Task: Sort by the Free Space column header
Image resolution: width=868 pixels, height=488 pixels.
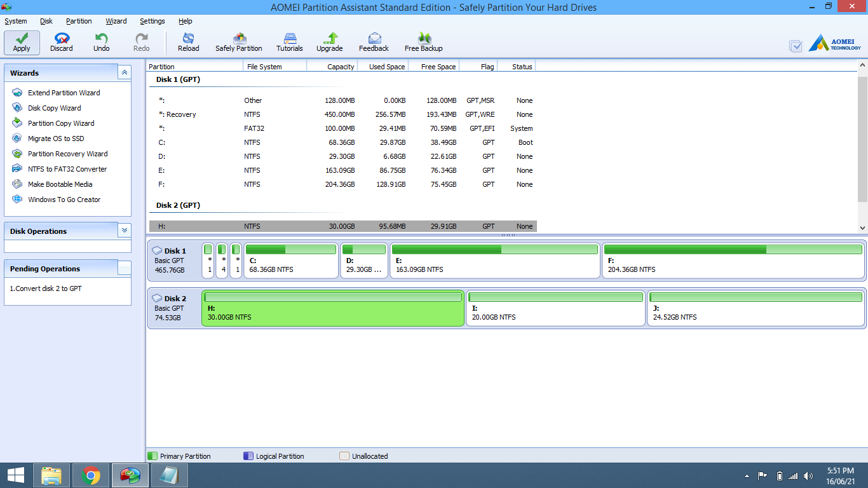Action: point(434,66)
